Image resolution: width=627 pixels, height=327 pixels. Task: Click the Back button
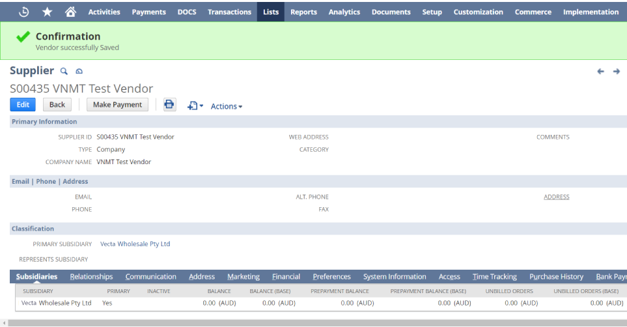coord(57,104)
